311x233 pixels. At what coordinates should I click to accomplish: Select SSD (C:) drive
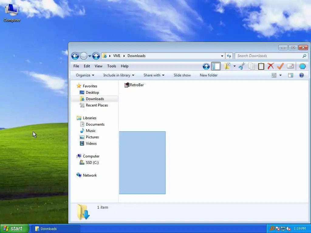pyautogui.click(x=92, y=163)
